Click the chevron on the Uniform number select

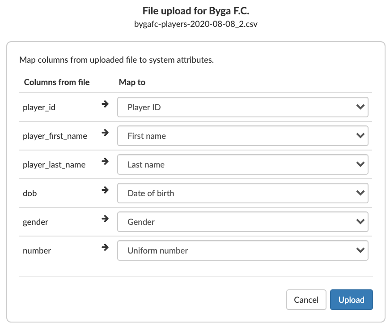tap(360, 250)
